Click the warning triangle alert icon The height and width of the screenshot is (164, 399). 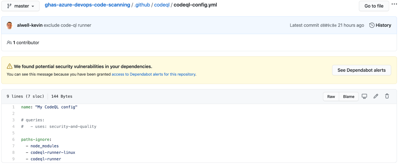point(10,66)
